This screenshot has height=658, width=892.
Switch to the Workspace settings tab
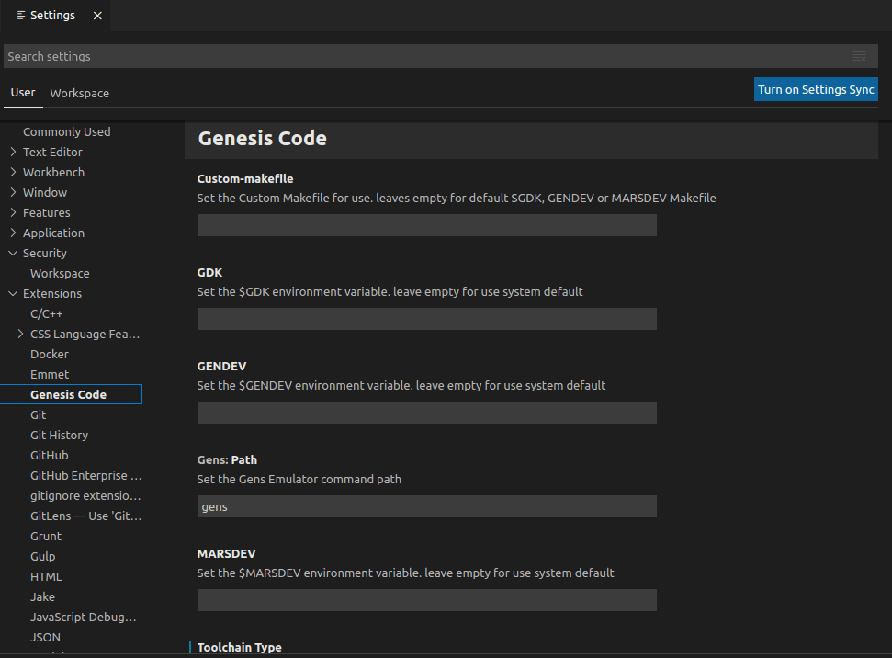[79, 93]
